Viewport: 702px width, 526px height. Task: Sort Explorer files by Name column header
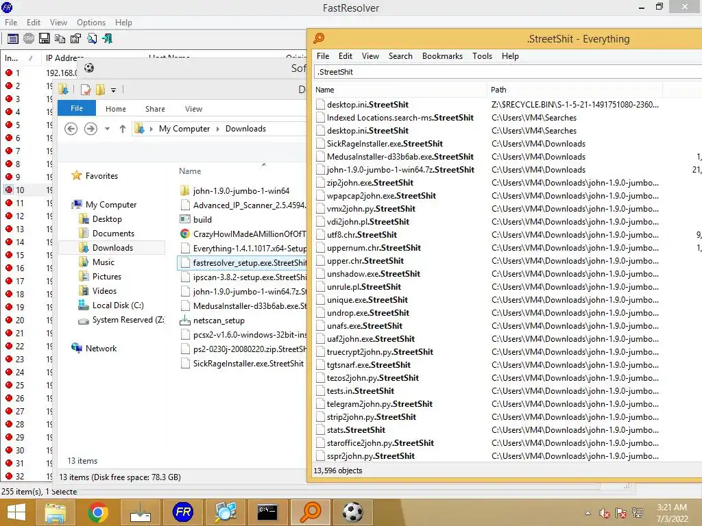click(191, 171)
